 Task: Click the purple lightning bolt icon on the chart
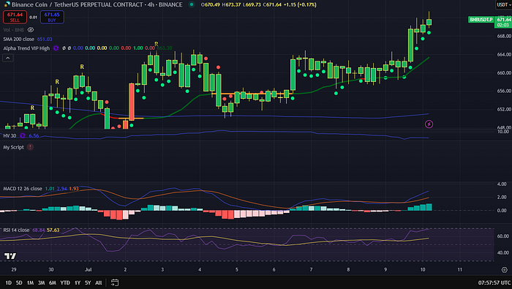tap(429, 124)
